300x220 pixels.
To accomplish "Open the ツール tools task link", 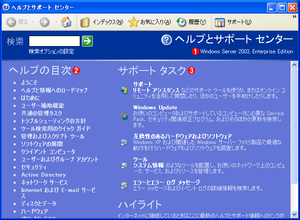I will click(x=140, y=159).
